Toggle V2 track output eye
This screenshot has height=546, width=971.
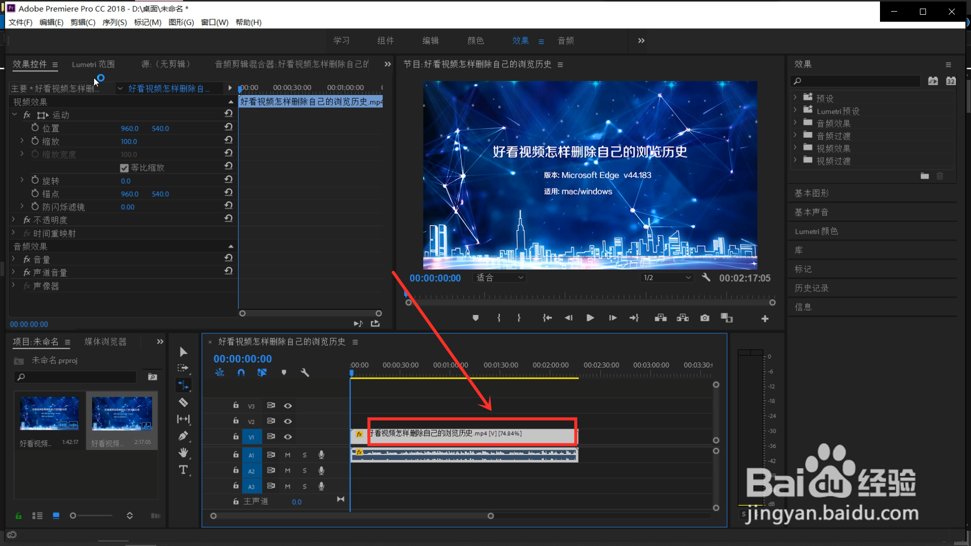coord(288,421)
